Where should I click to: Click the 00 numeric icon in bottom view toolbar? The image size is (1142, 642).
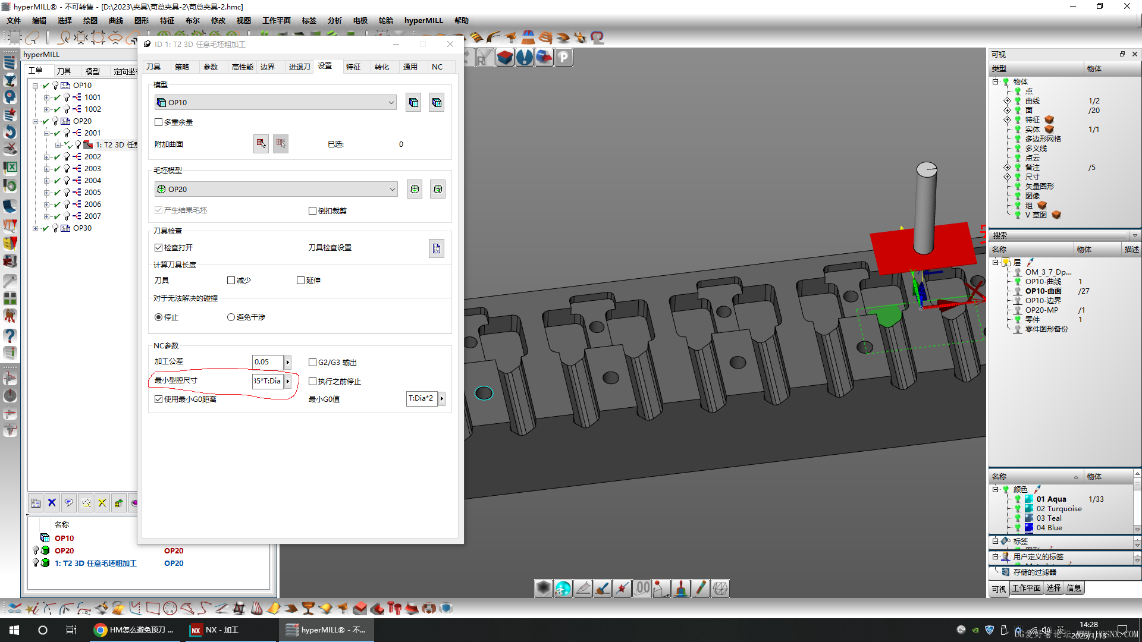pos(642,588)
